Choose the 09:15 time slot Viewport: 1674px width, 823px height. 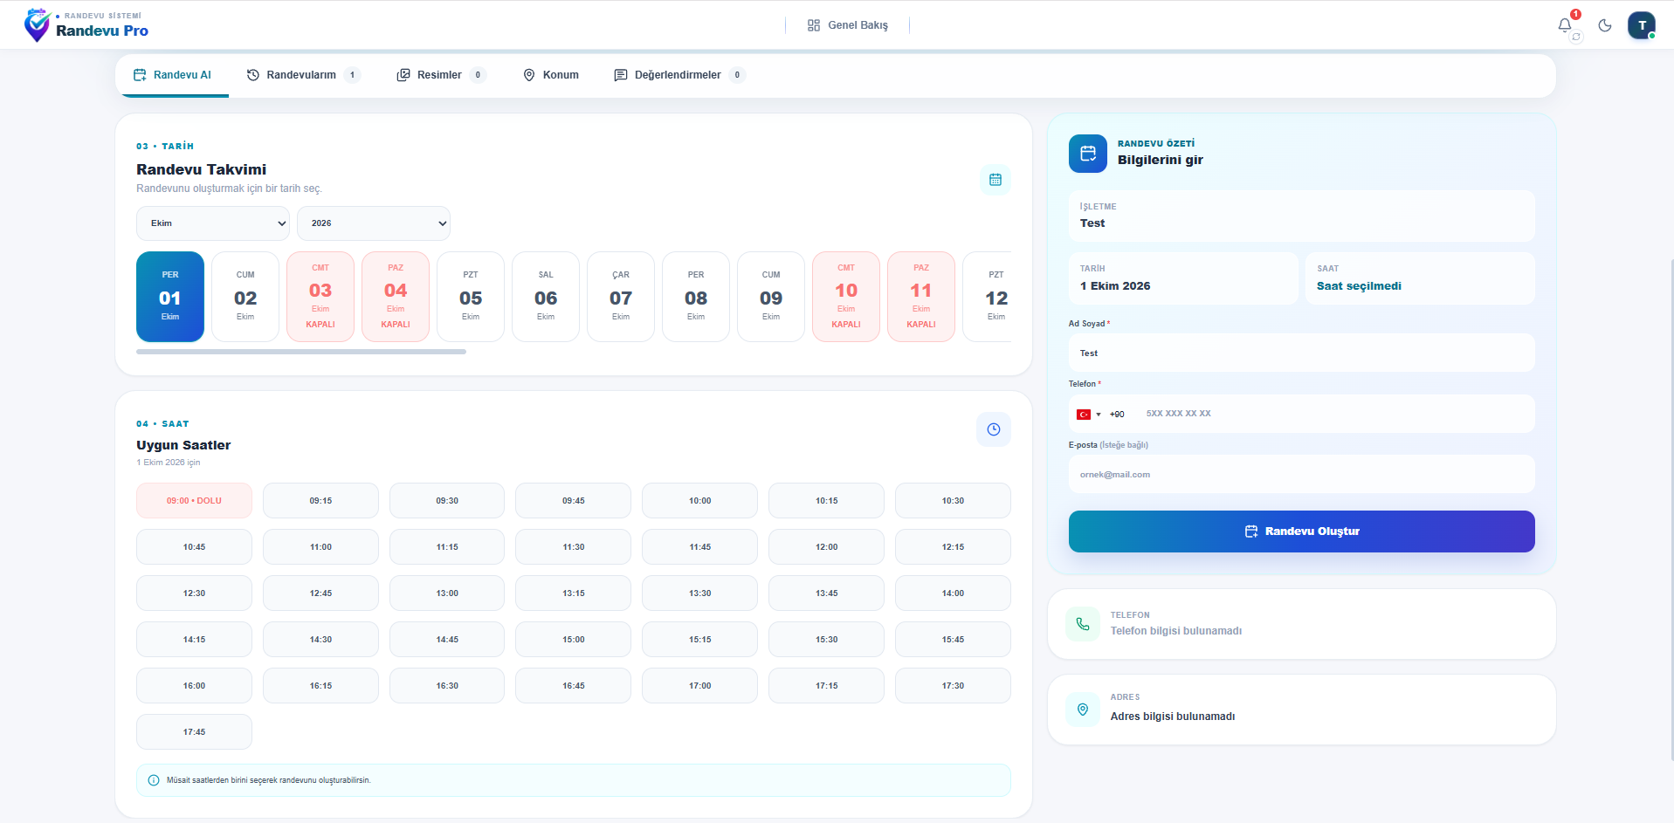(320, 501)
